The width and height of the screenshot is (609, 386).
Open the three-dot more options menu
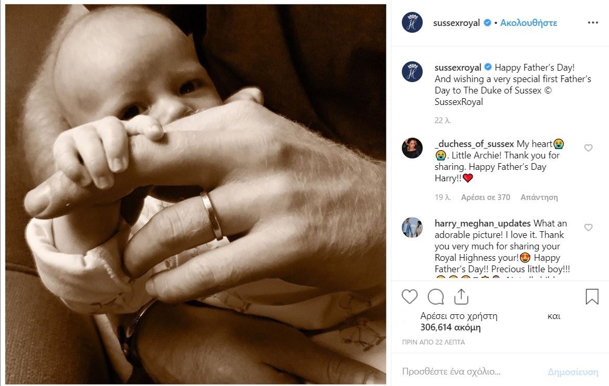(592, 23)
